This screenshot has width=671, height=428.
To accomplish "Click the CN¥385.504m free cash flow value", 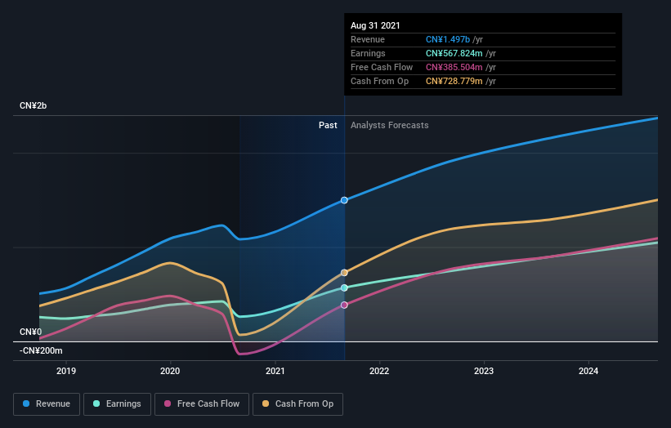I will pyautogui.click(x=454, y=67).
